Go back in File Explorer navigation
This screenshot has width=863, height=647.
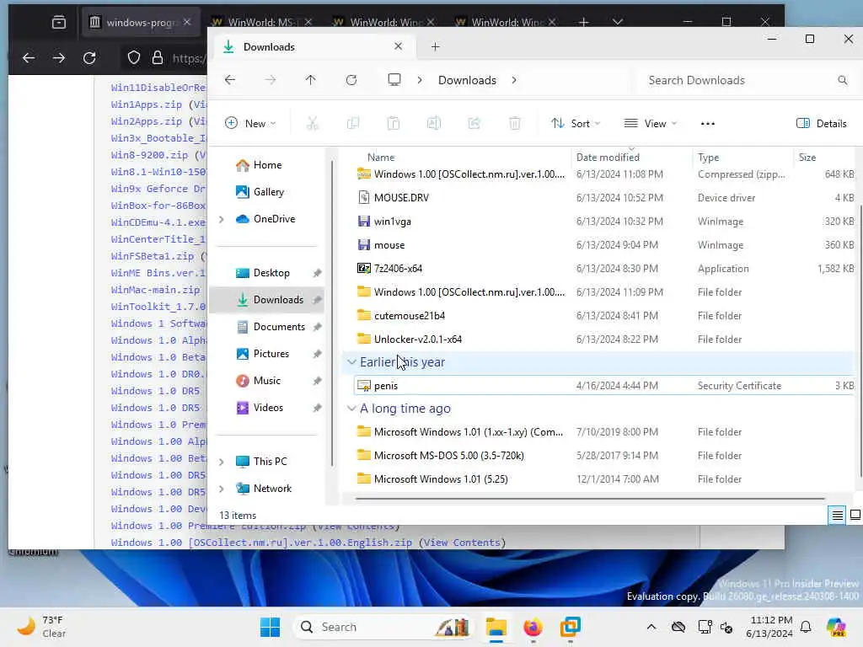(230, 80)
